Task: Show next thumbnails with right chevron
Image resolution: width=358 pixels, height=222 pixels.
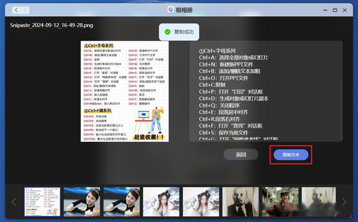Action: click(344, 202)
